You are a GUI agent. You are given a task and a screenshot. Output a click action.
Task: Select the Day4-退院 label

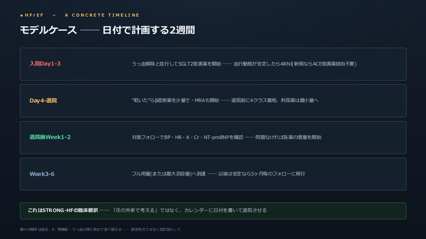pyautogui.click(x=43, y=100)
